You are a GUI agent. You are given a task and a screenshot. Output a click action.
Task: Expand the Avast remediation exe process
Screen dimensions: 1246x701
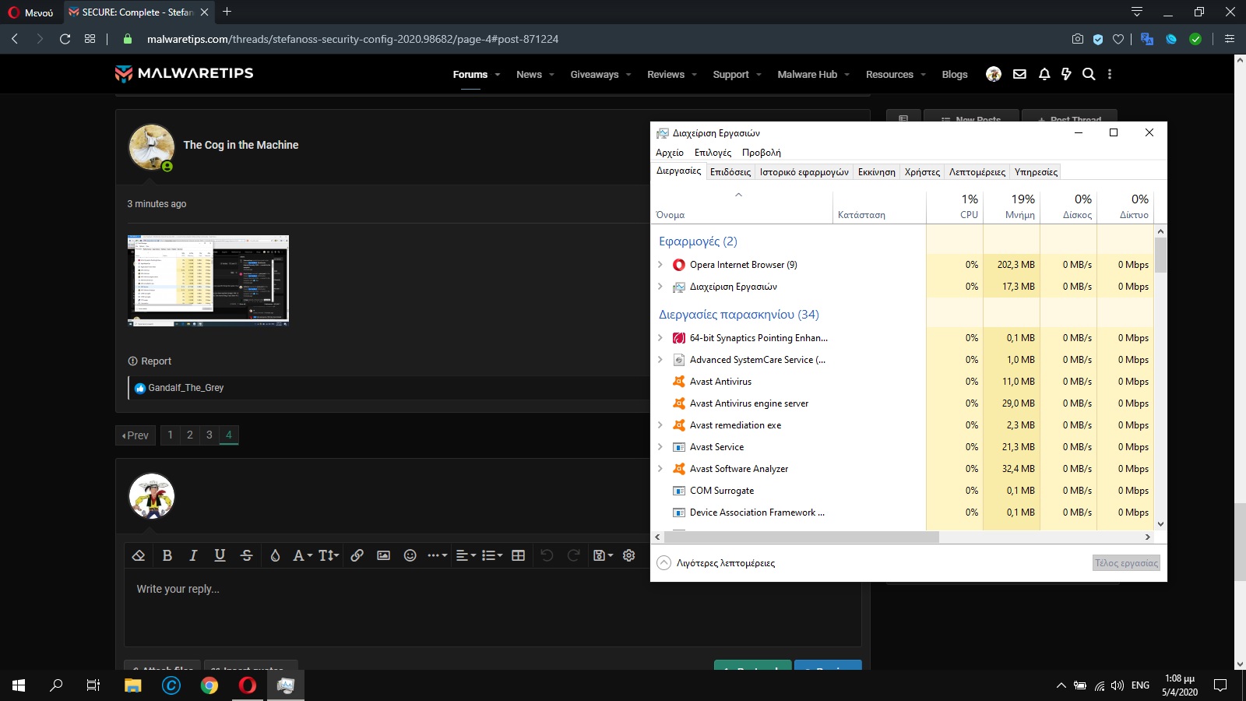660,425
